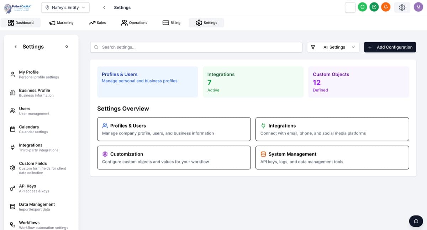Click the purple gear icon on Customization card
Image resolution: width=427 pixels, height=230 pixels.
[x=105, y=154]
